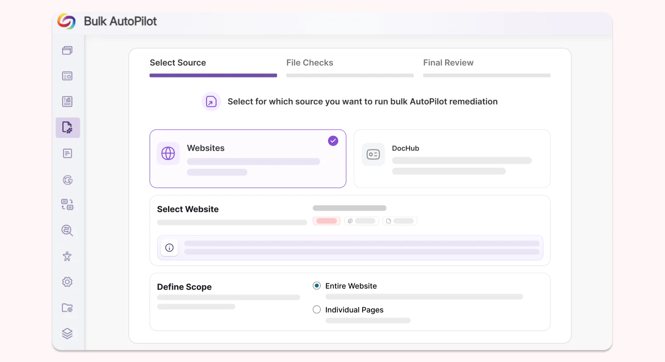Image resolution: width=665 pixels, height=362 pixels.
Task: Click the Individual Pages label
Action: click(354, 310)
